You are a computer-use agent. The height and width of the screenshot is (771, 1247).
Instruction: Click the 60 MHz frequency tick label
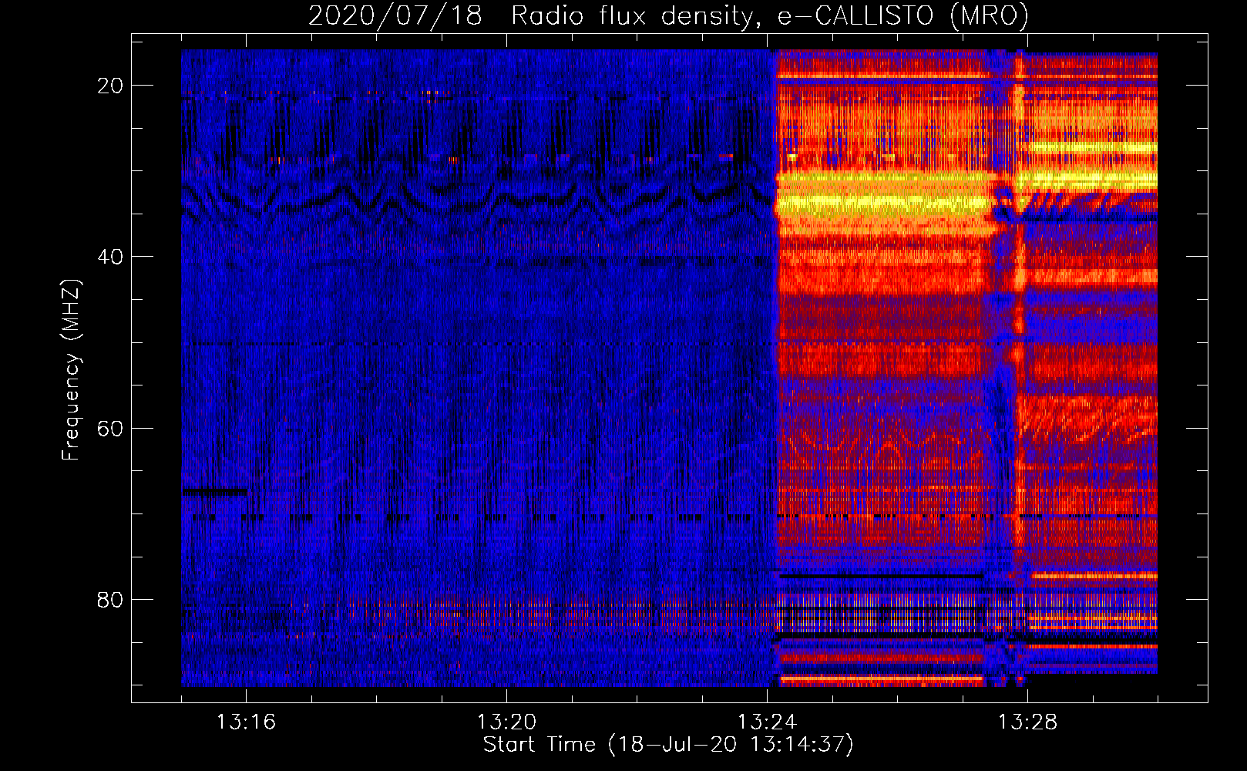click(110, 428)
